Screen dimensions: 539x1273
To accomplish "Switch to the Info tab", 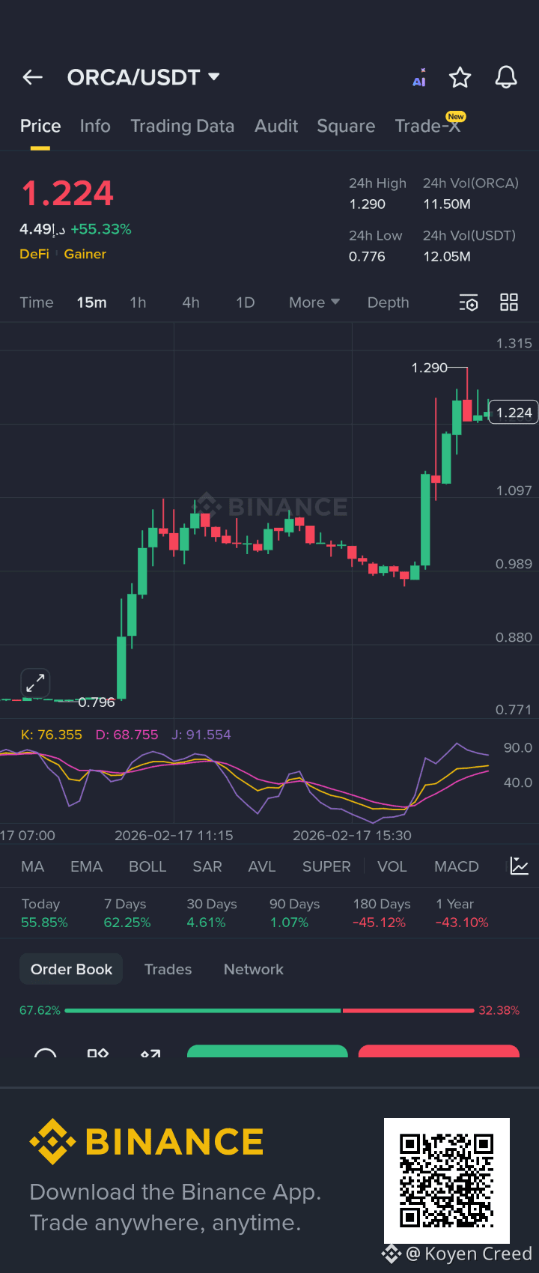I will pyautogui.click(x=95, y=126).
